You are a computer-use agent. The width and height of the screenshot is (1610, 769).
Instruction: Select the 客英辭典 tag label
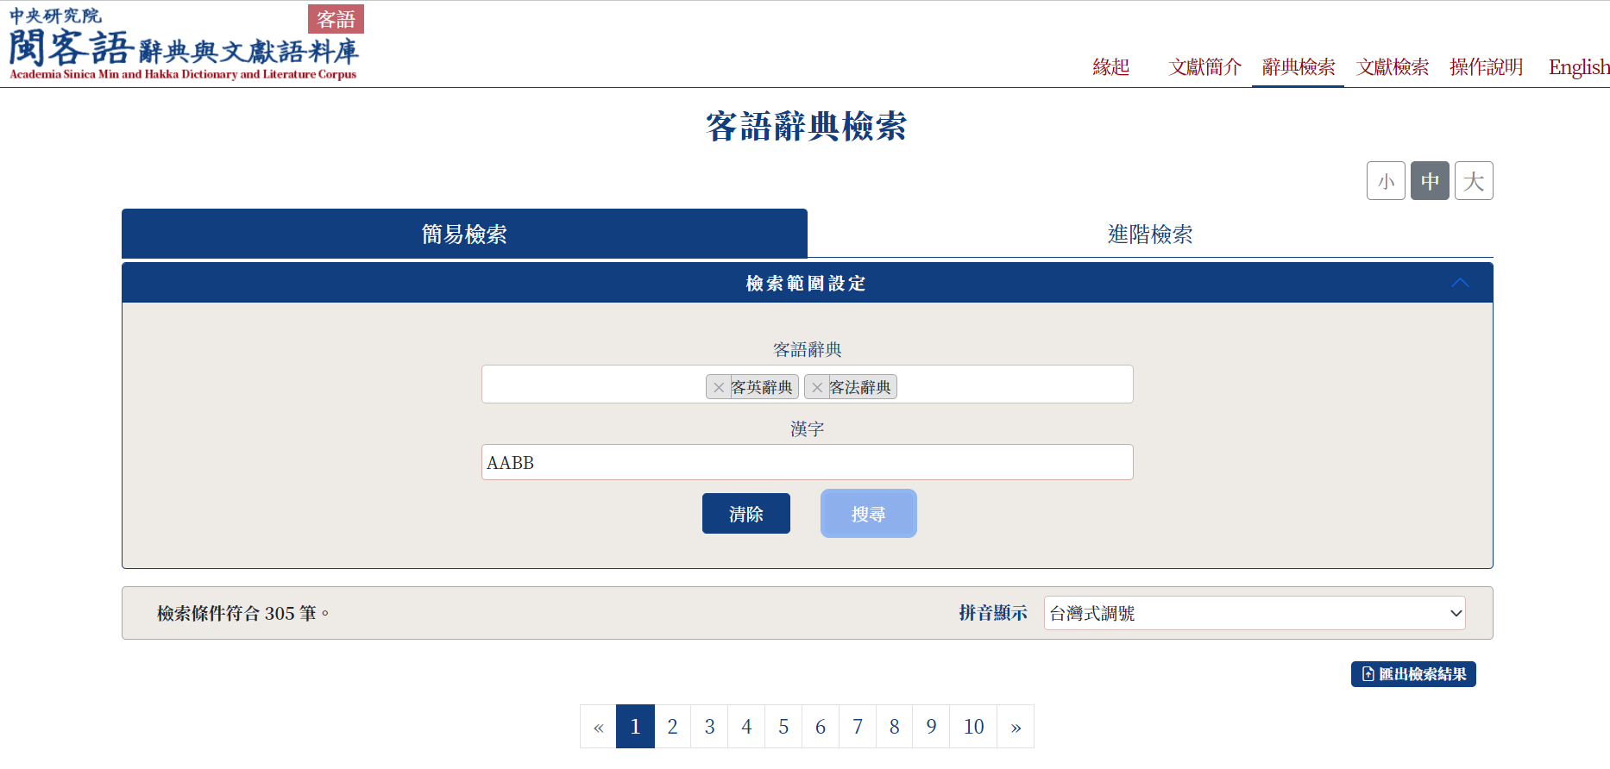coord(762,387)
